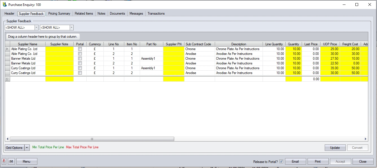Image resolution: width=377 pixels, height=168 pixels.
Task: Open the Documents tab
Action: pyautogui.click(x=117, y=14)
